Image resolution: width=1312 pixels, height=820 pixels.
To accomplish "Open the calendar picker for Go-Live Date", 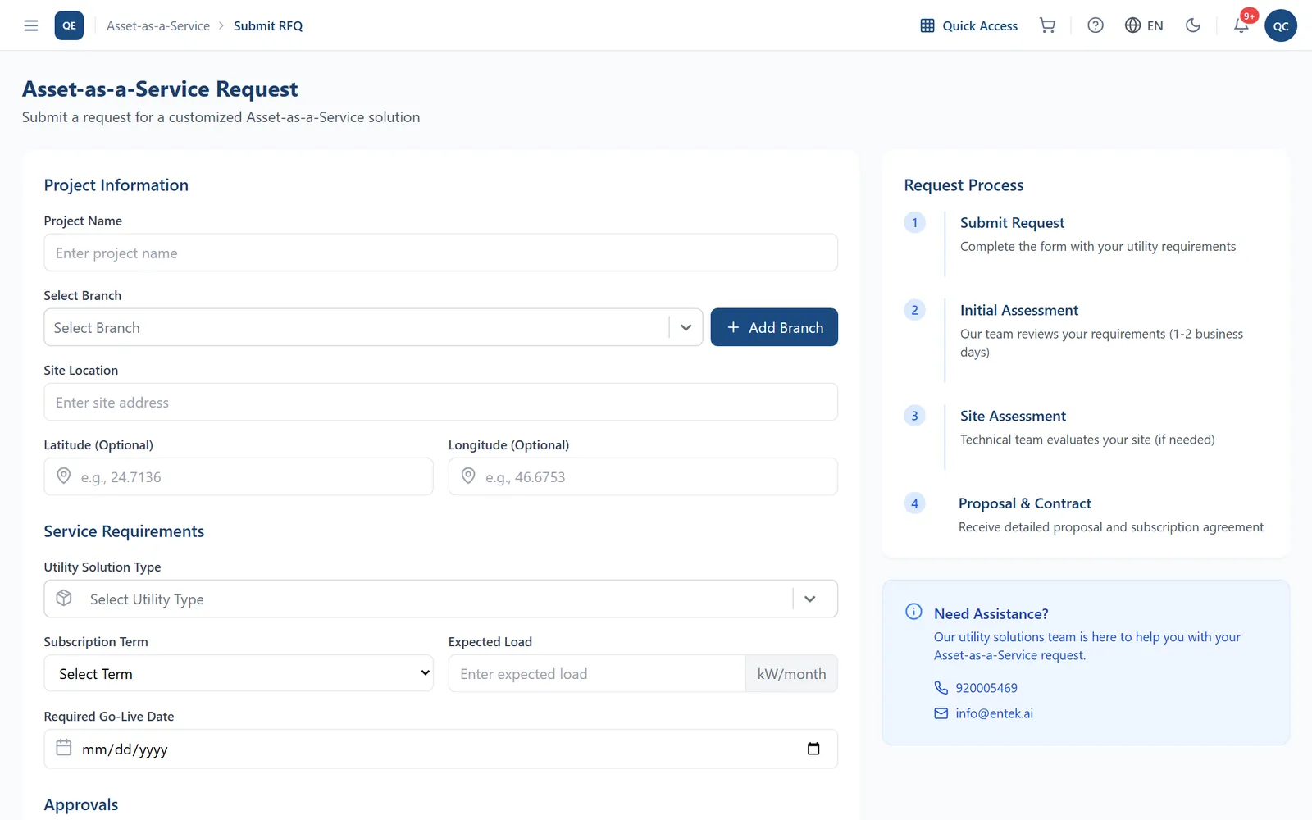I will (813, 749).
